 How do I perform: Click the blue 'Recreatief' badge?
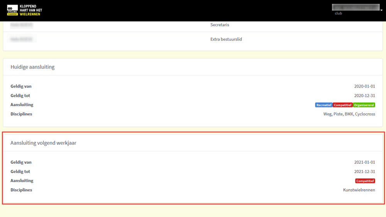click(x=324, y=105)
